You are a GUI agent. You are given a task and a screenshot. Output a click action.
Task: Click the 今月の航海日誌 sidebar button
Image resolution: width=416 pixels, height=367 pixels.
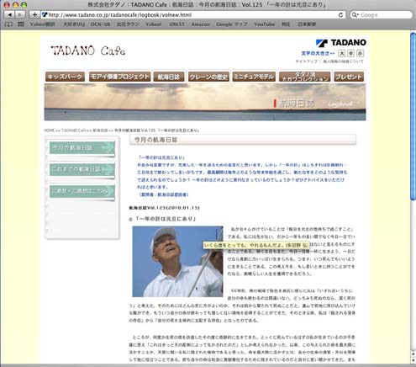point(82,148)
